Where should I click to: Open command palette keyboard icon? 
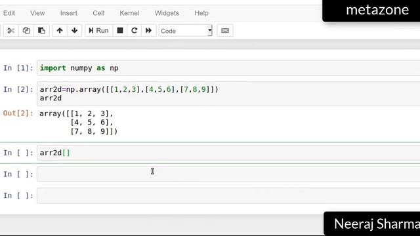225,31
